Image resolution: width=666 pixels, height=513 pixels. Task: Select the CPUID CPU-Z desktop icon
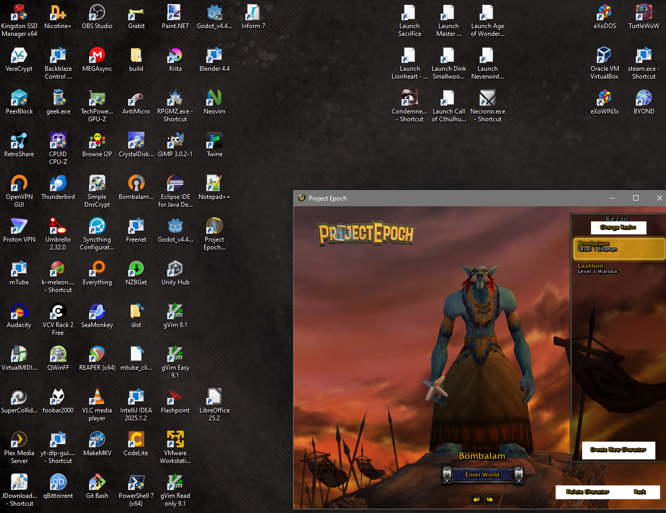(x=58, y=149)
